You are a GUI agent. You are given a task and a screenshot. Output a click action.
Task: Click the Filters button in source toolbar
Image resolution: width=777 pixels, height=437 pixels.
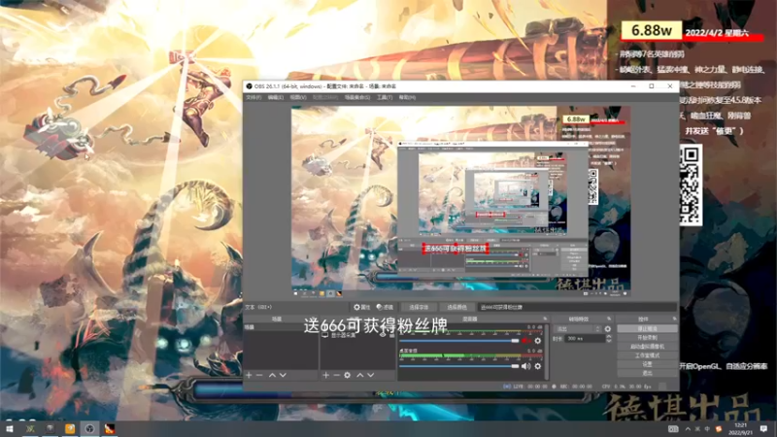click(385, 307)
